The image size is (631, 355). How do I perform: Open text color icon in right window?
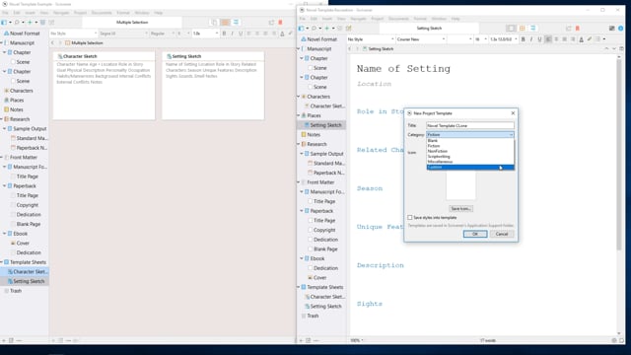[581, 39]
